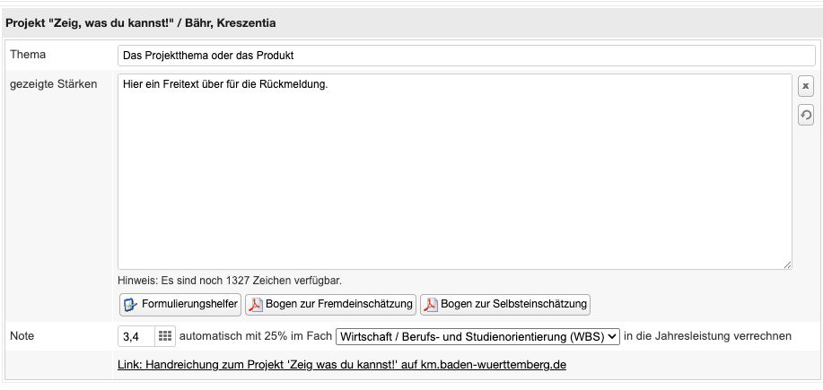The image size is (823, 390).
Task: Grab the textarea resize handle
Action: (x=786, y=264)
